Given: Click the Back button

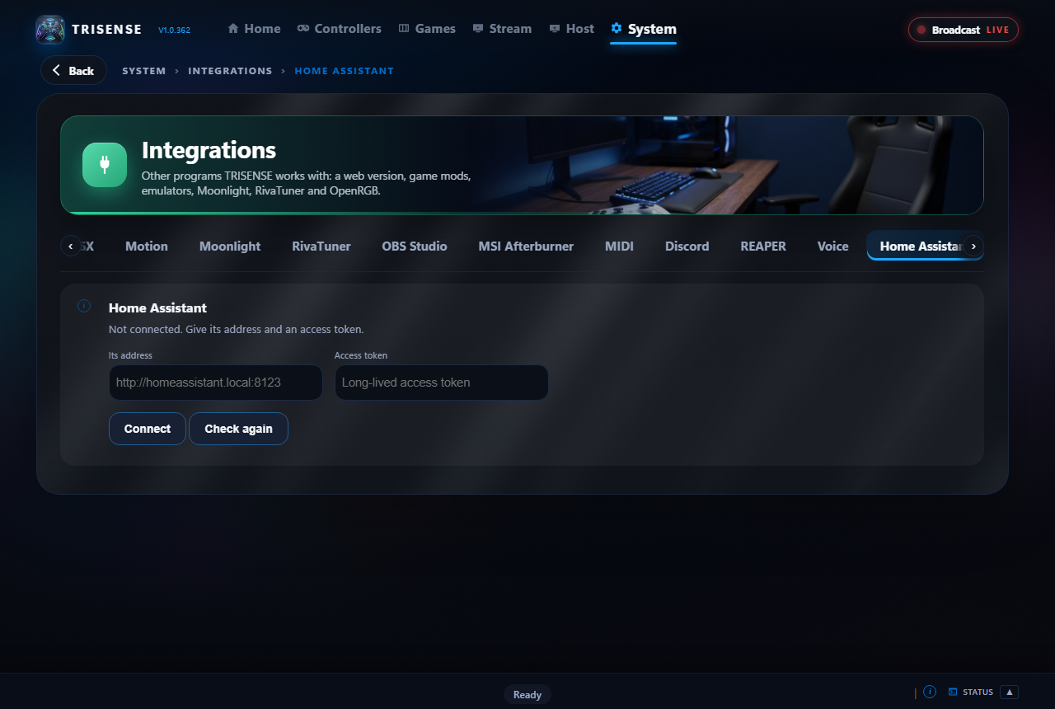Looking at the screenshot, I should click(73, 70).
